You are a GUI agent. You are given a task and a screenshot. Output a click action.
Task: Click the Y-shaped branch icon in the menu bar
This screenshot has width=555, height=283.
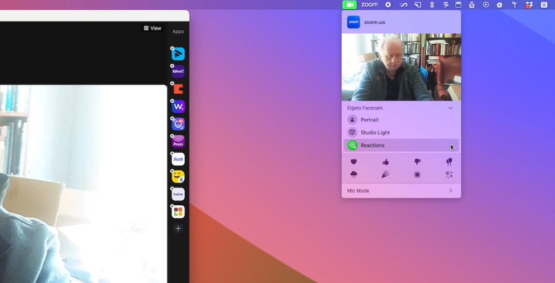(x=514, y=4)
